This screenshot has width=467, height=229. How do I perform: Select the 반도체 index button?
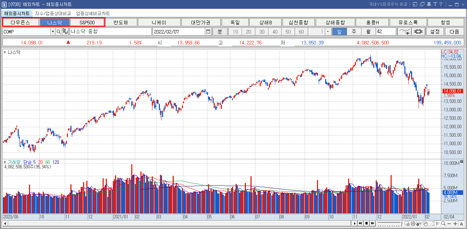(x=121, y=23)
